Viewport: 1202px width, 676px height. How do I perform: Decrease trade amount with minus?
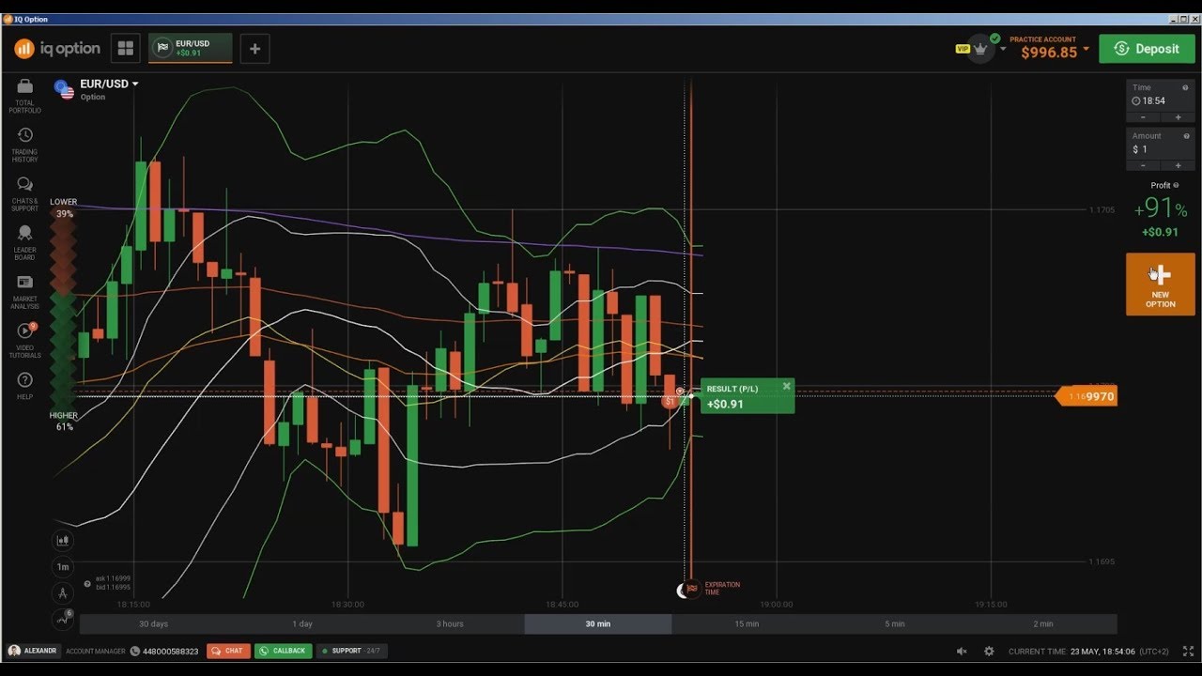[1143, 166]
